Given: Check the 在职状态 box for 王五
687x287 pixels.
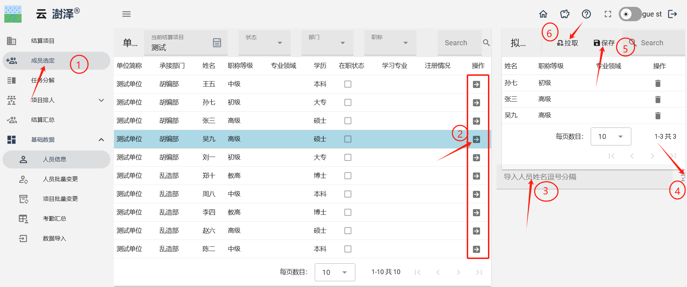Looking at the screenshot, I should click(348, 84).
